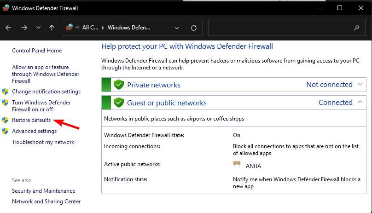Click the firewall state value 'On'
372x213 pixels.
tap(237, 135)
